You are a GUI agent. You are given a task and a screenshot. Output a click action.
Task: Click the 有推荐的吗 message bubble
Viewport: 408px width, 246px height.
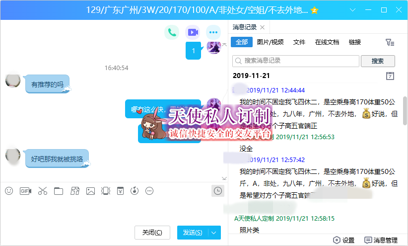(x=47, y=84)
